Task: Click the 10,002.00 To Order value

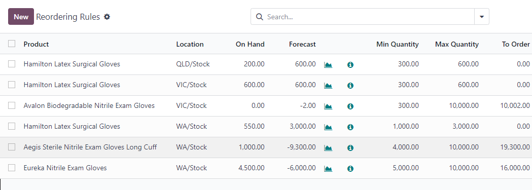Action: pos(515,106)
